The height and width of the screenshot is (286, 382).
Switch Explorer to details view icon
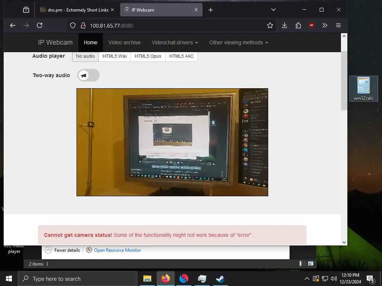302,263
